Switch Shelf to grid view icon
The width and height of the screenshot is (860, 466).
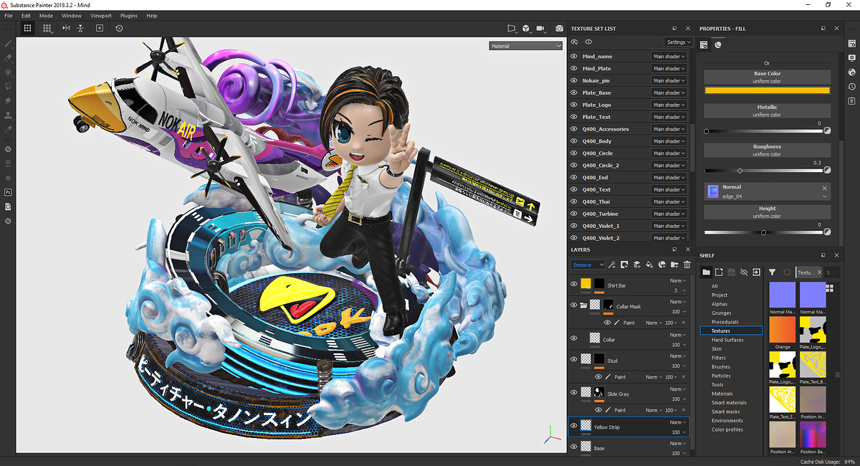pyautogui.click(x=829, y=287)
